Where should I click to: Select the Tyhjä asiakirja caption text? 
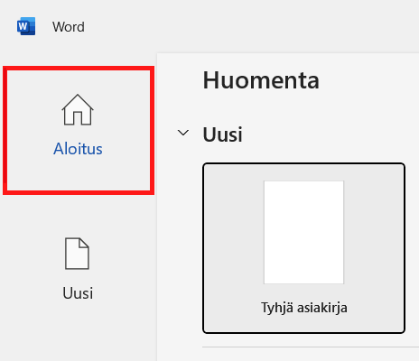pyautogui.click(x=304, y=308)
